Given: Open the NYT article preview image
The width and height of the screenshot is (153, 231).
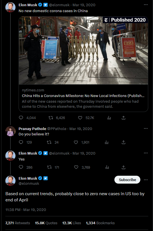Looking at the screenshot, I should (83, 50).
